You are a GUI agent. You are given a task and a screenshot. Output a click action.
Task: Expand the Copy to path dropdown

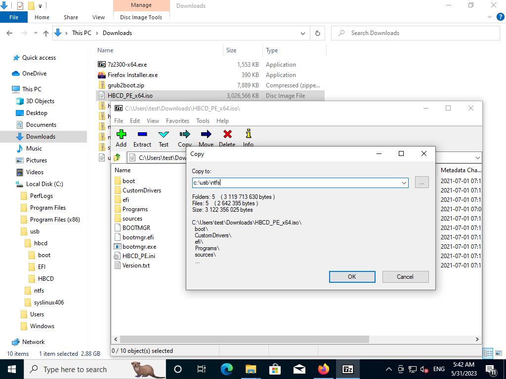[404, 183]
